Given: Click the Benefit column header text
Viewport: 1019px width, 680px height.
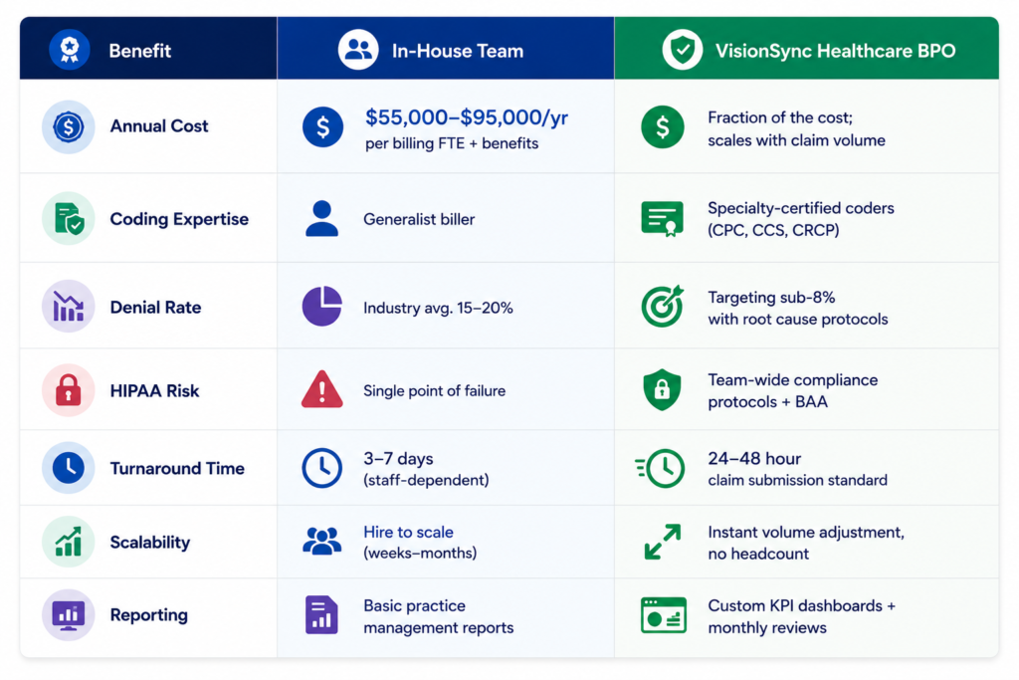Looking at the screenshot, I should click(139, 51).
